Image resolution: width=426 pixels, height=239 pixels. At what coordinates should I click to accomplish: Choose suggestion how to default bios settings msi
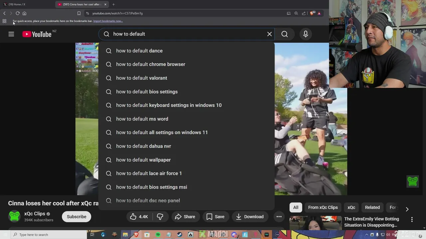click(186, 187)
